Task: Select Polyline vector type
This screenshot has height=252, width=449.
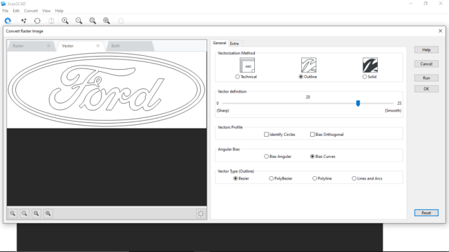Action: point(315,178)
